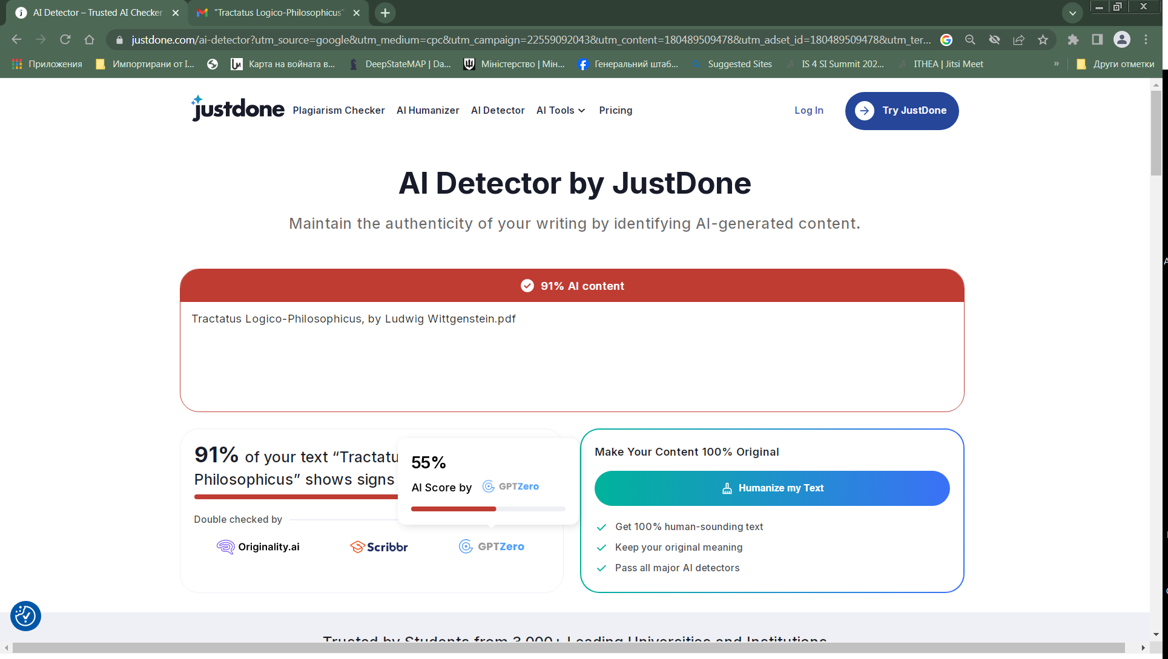Expand the AI Tools dropdown menu
Viewport: 1168px width, 659px height.
[561, 110]
